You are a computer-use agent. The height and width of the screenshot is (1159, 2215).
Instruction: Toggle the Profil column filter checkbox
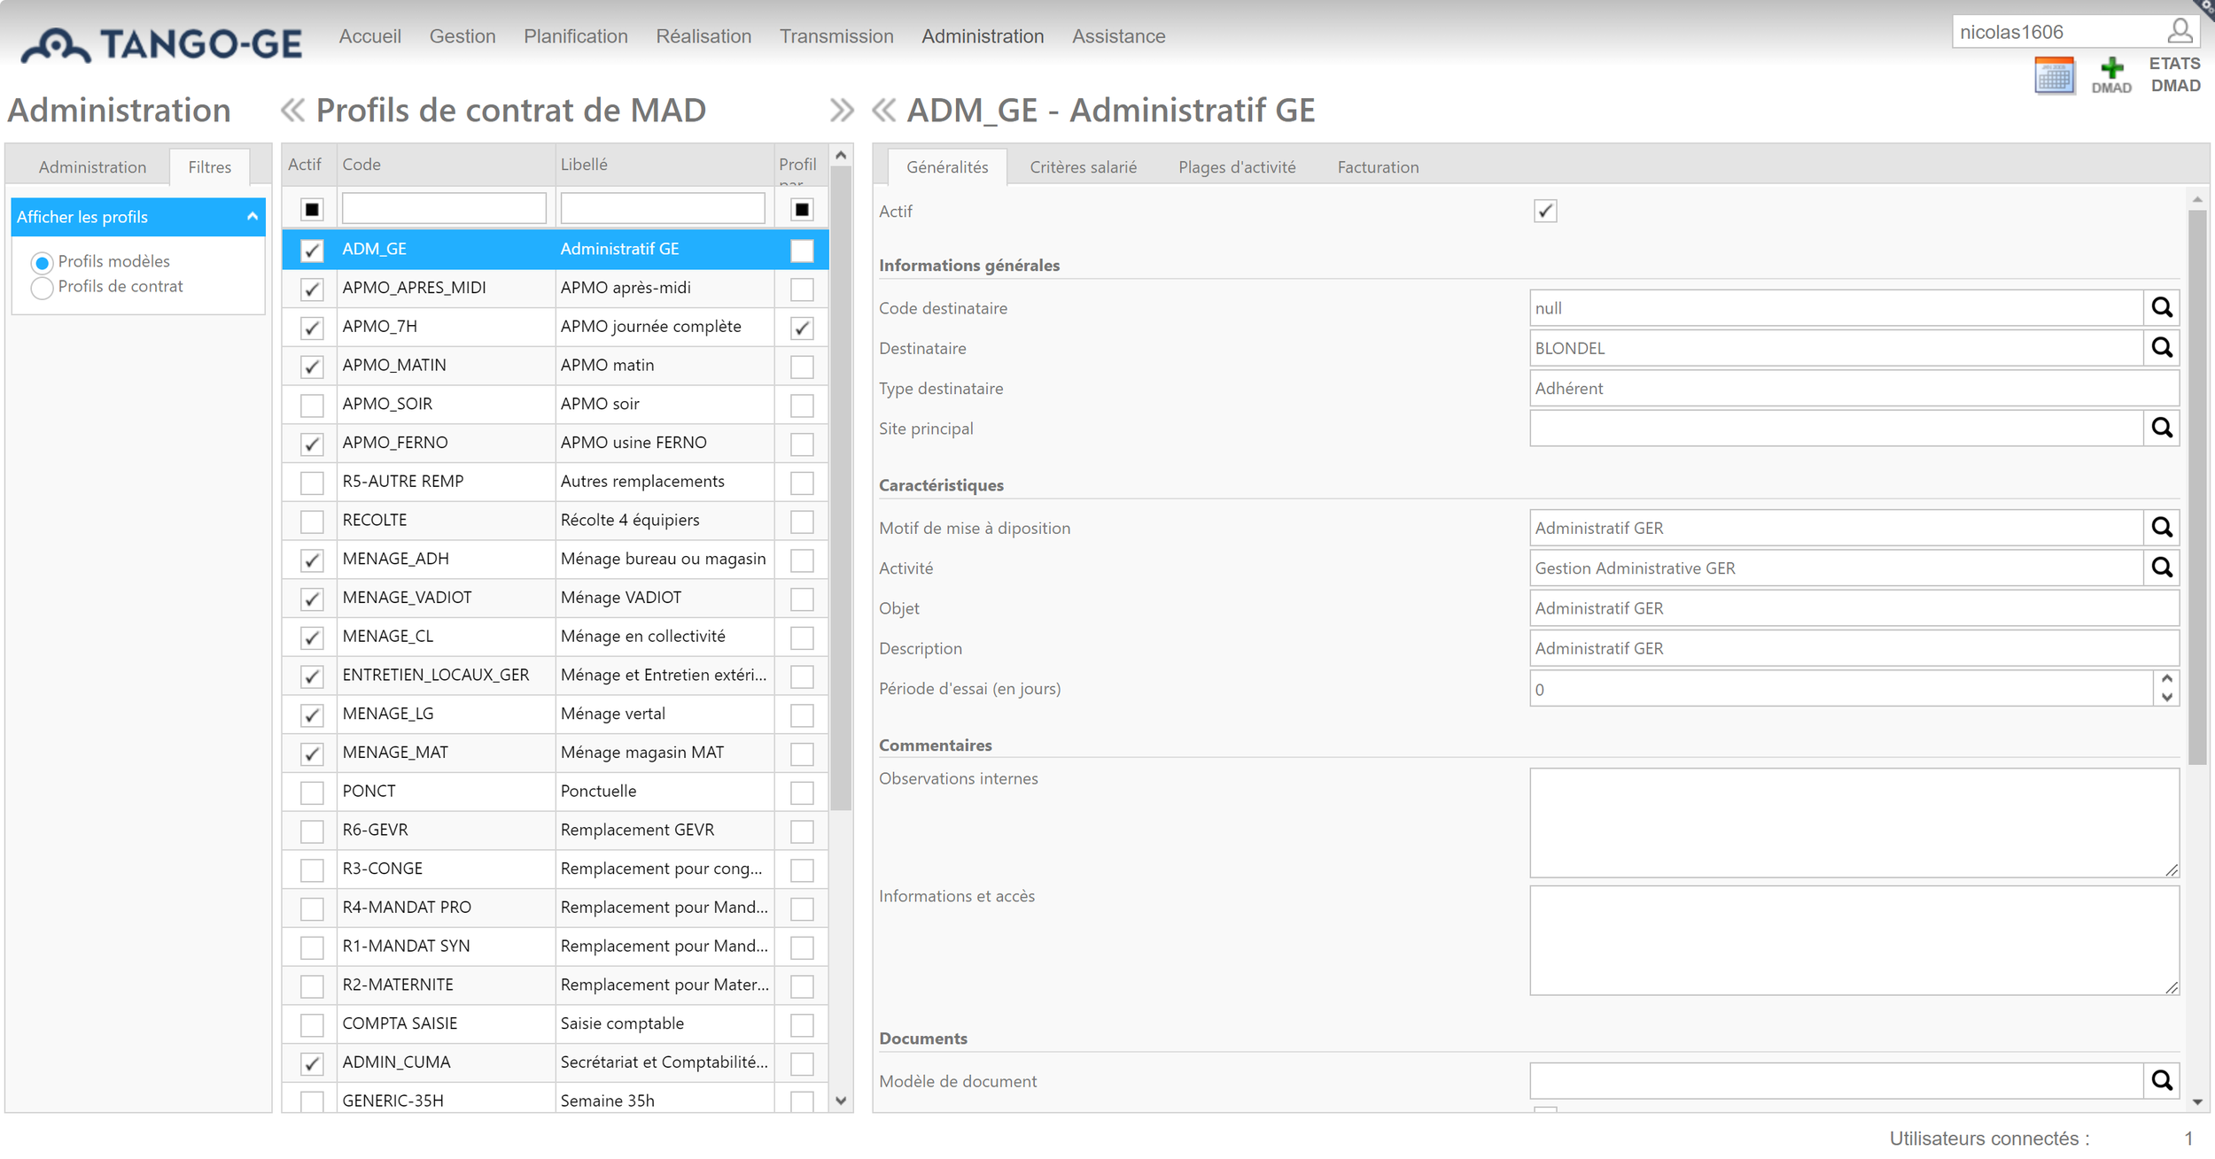[x=802, y=210]
